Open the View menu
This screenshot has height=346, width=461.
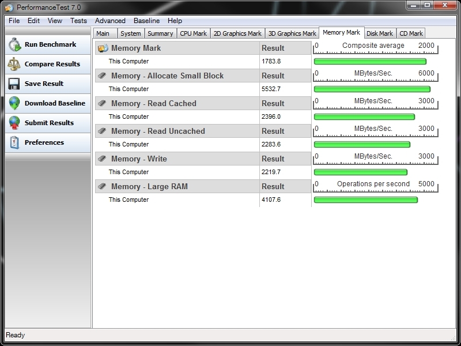click(55, 21)
